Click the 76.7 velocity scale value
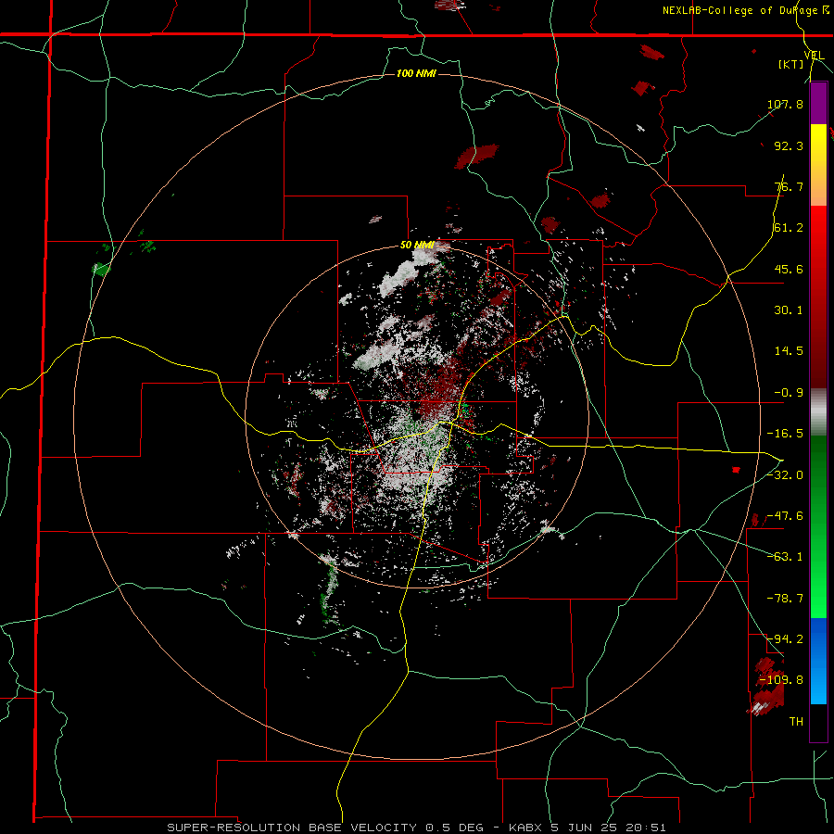The image size is (834, 834). tap(789, 186)
